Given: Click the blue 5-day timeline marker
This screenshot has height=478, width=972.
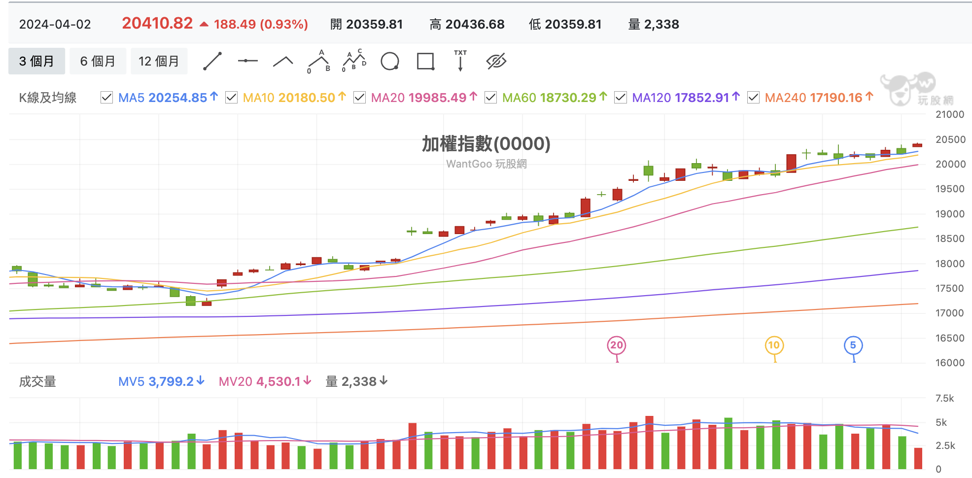Looking at the screenshot, I should click(x=853, y=345).
